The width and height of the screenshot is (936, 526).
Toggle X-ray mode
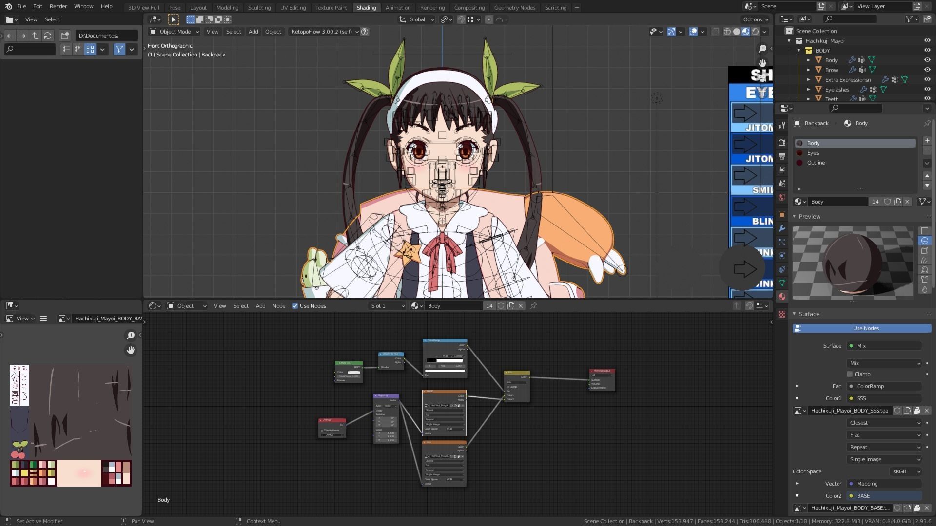point(715,32)
